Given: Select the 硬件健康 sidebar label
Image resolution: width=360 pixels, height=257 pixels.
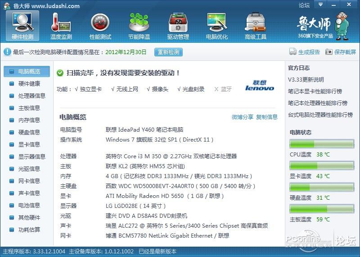Looking at the screenshot, I should 29,83.
